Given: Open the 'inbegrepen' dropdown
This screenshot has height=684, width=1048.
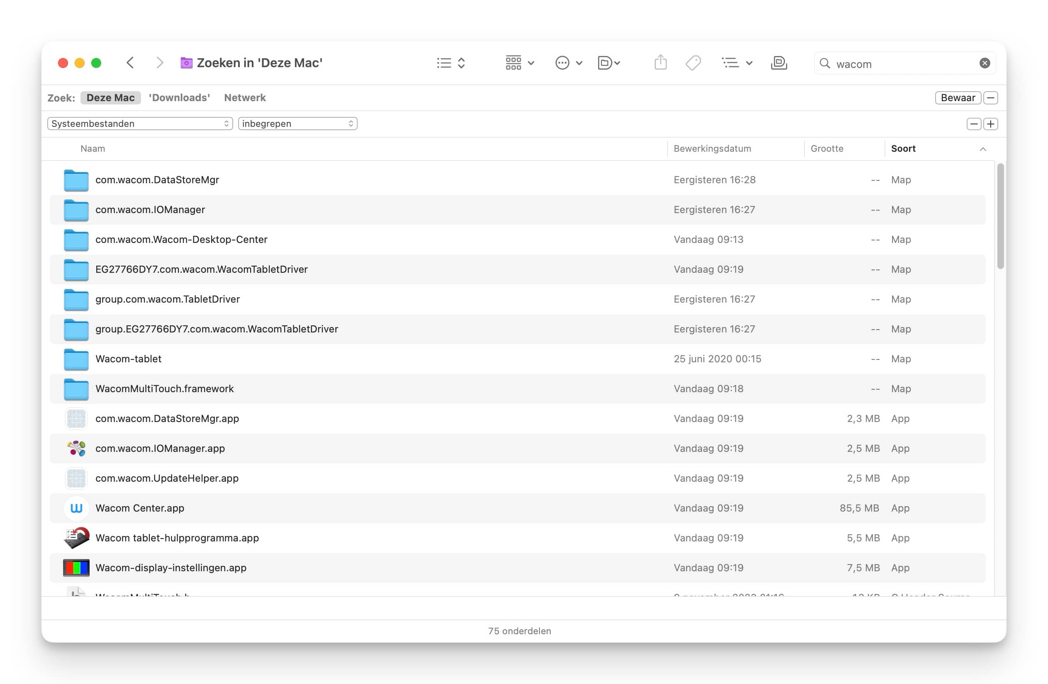Looking at the screenshot, I should coord(297,124).
